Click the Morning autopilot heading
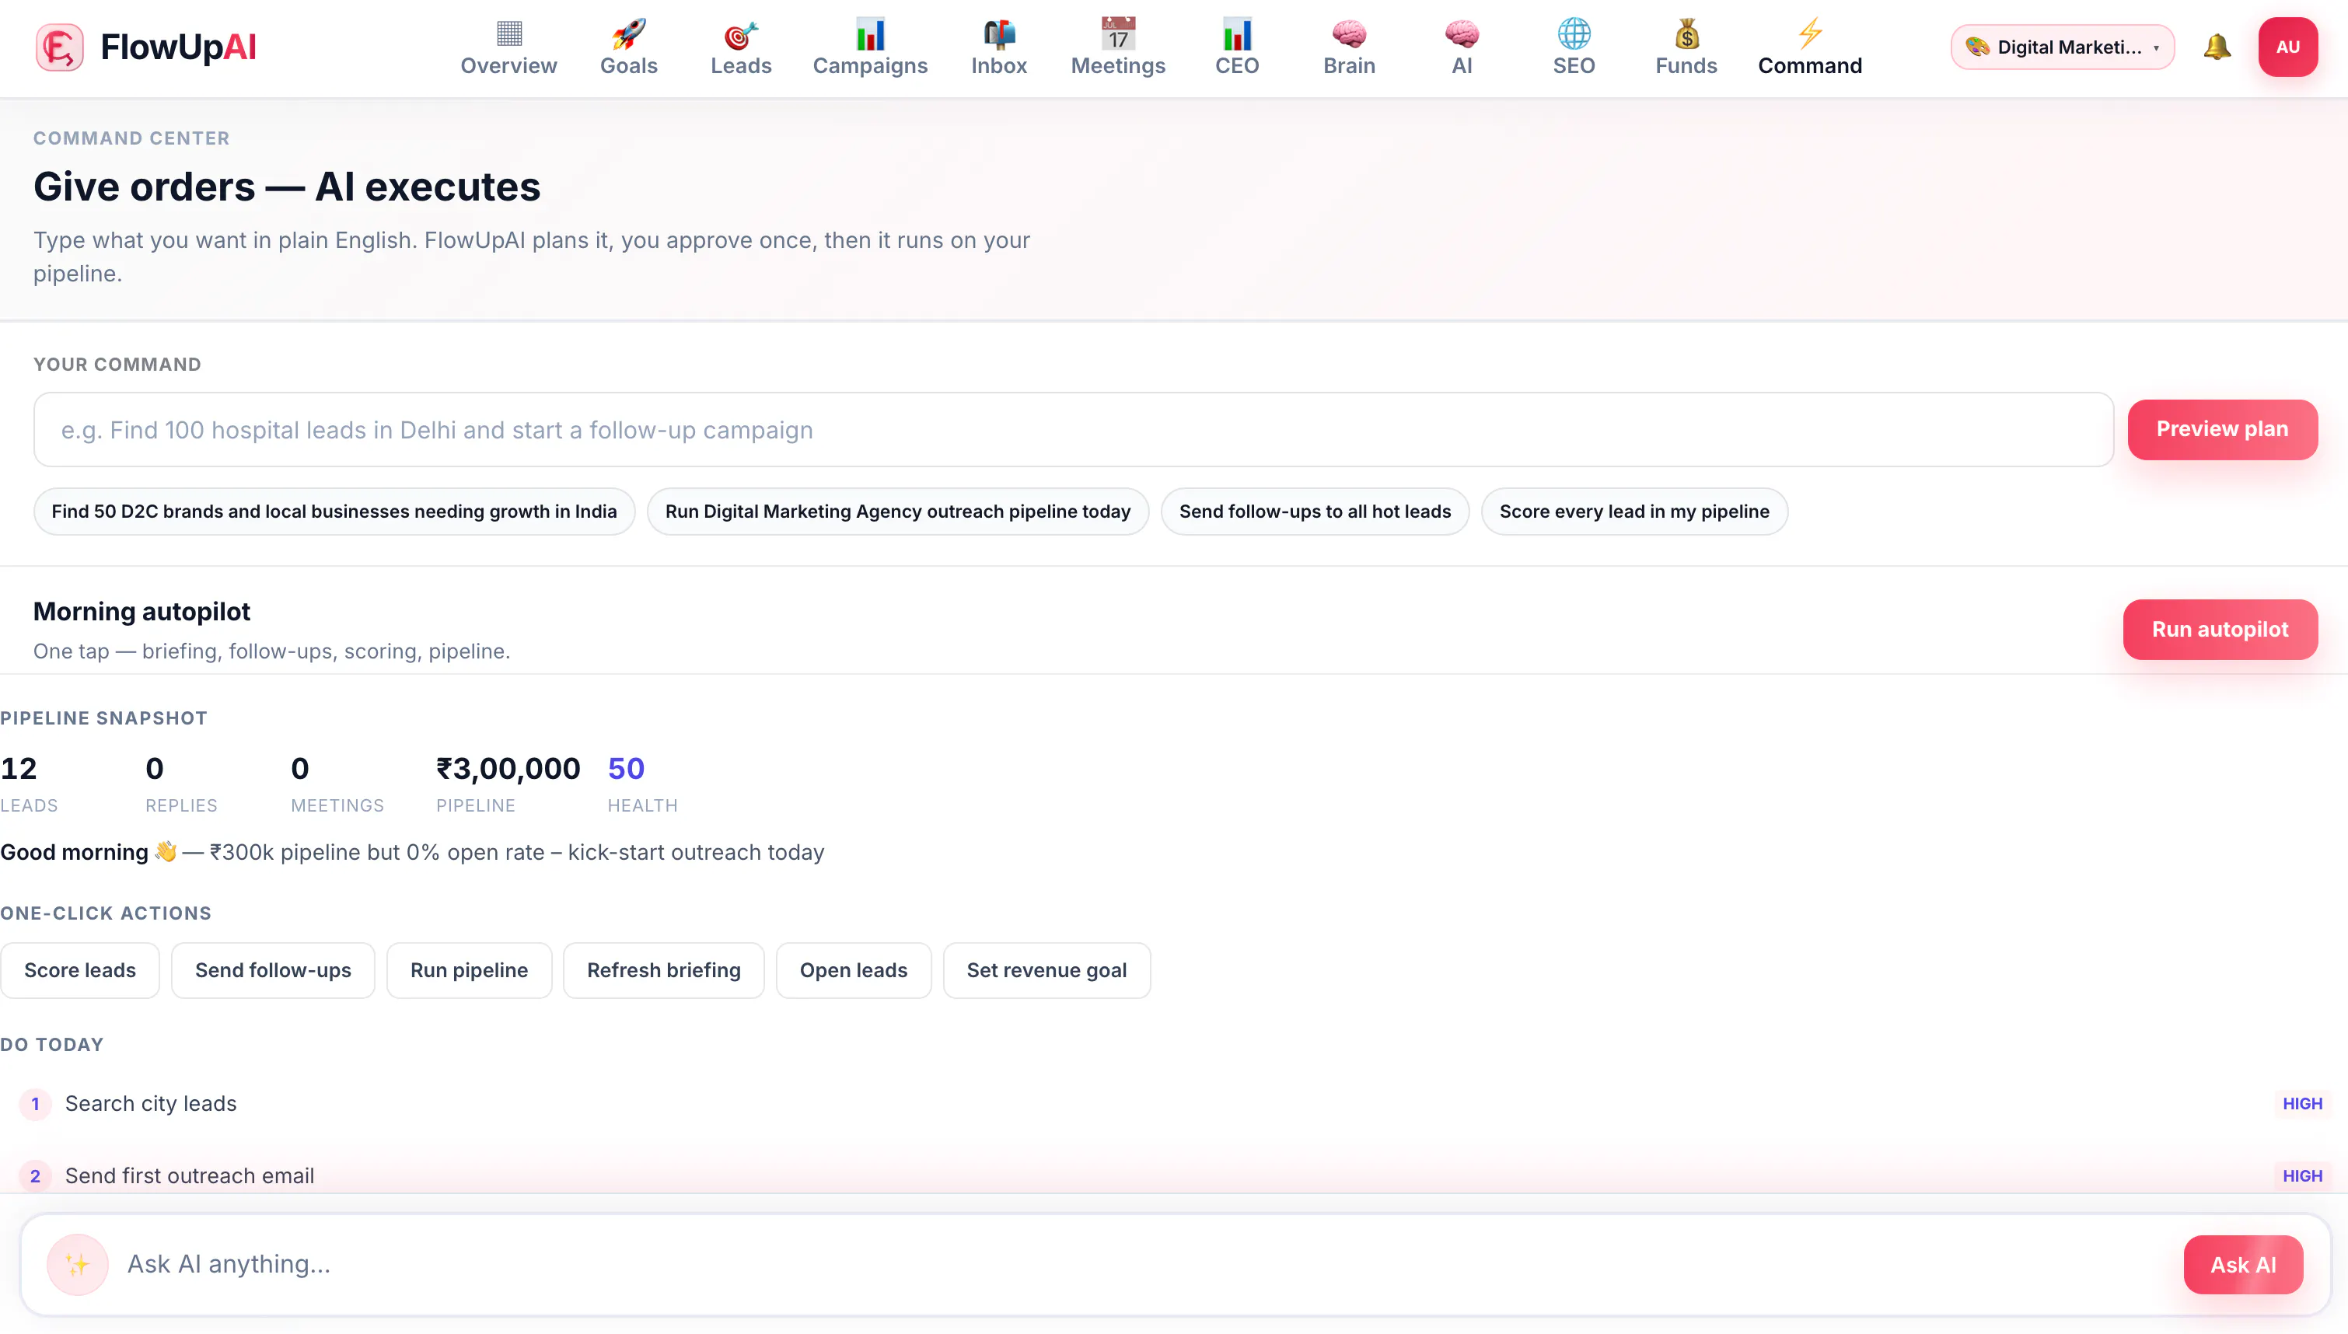This screenshot has height=1334, width=2348. [142, 611]
